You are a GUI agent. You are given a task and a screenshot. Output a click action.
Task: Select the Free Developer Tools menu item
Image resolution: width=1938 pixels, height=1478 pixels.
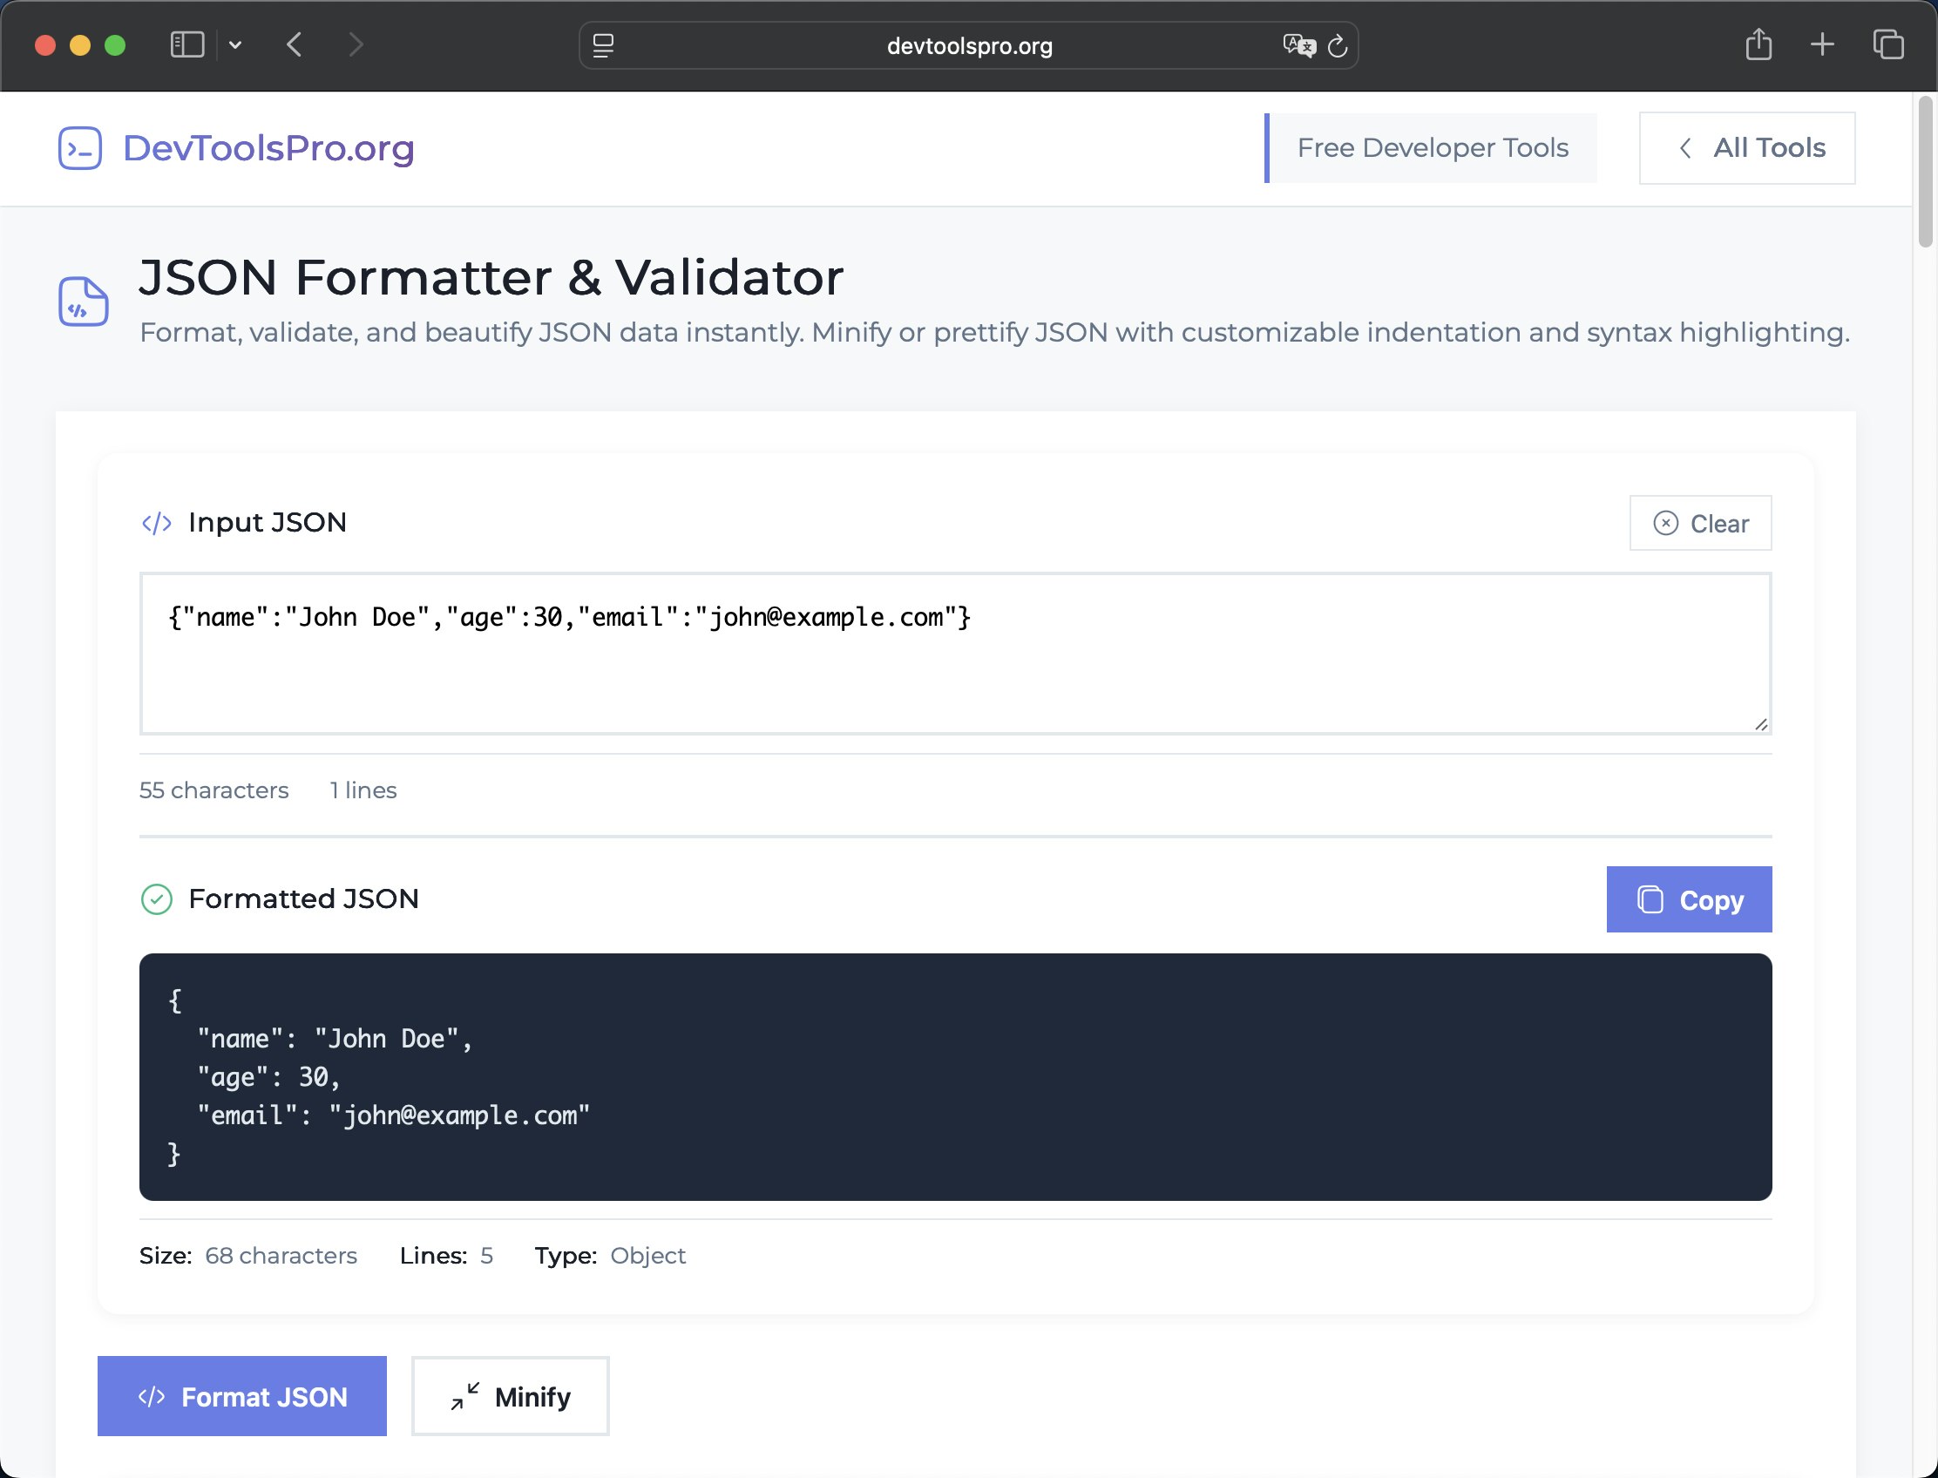click(1433, 147)
